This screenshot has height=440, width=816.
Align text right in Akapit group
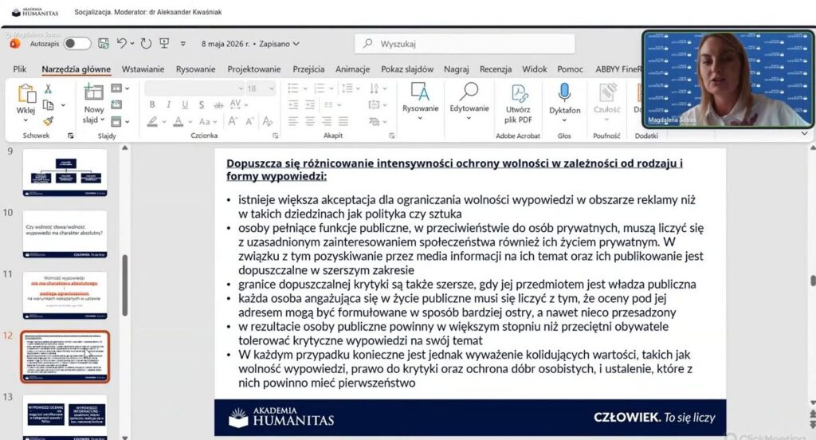[327, 121]
